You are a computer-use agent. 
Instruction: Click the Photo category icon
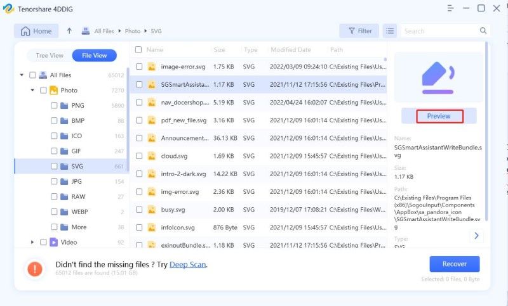pos(53,90)
